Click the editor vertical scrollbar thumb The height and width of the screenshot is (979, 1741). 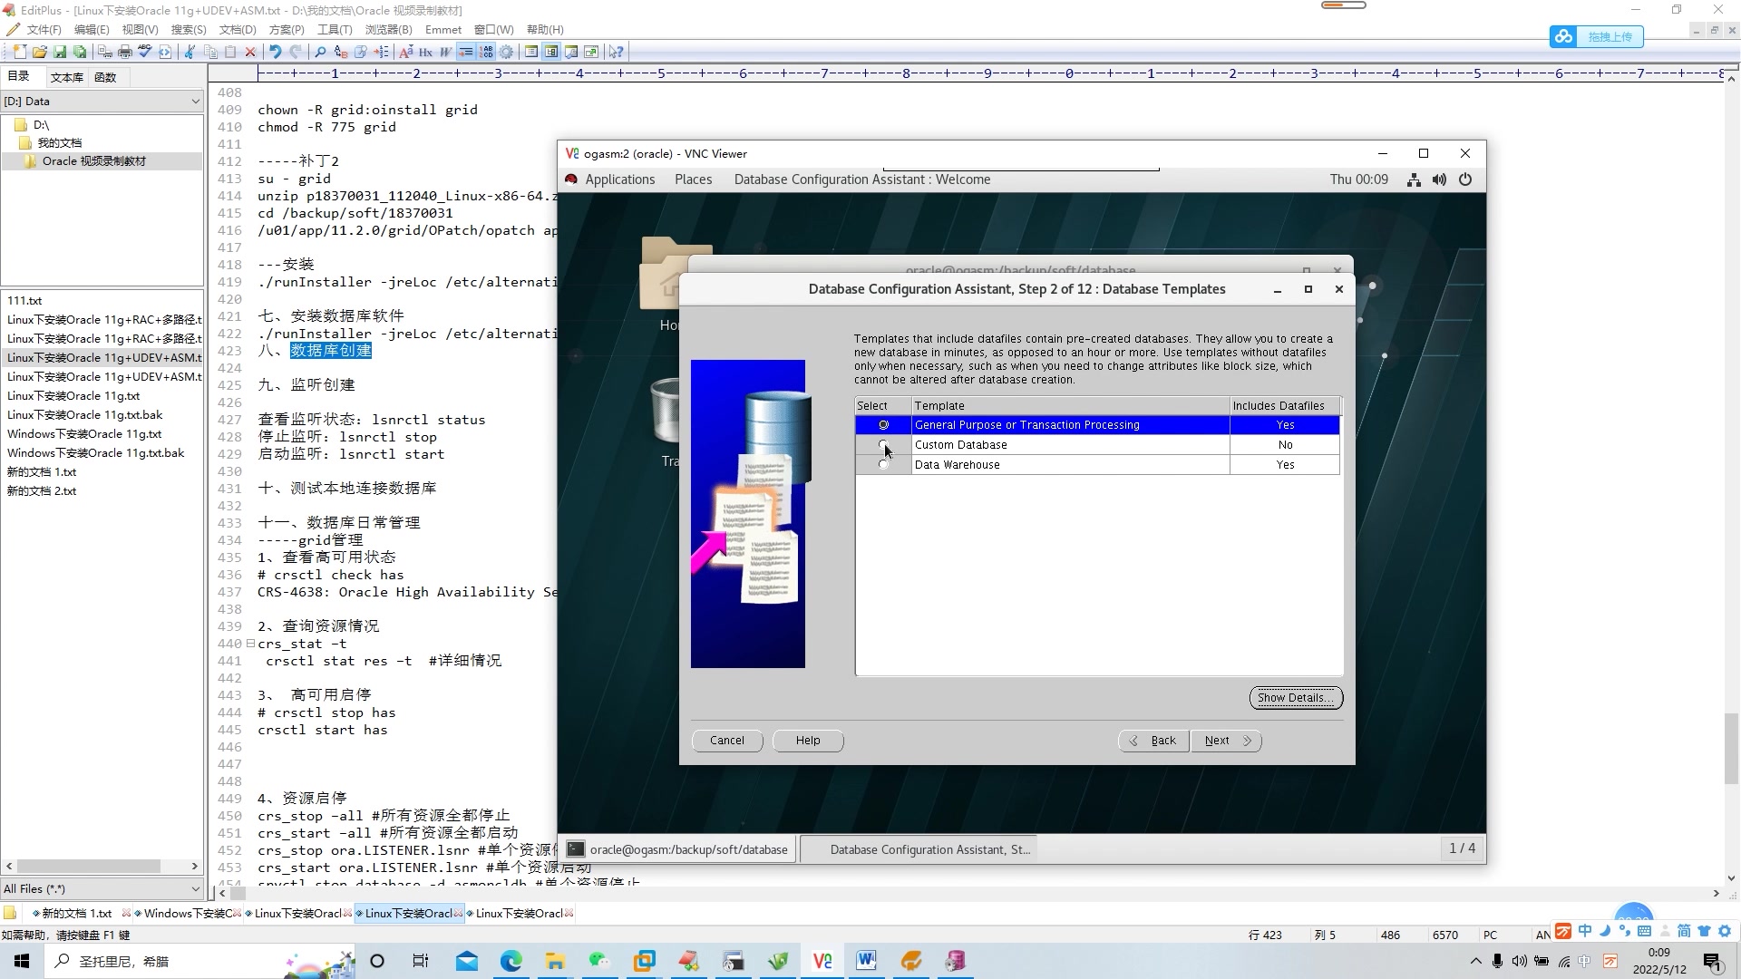coord(1731,750)
